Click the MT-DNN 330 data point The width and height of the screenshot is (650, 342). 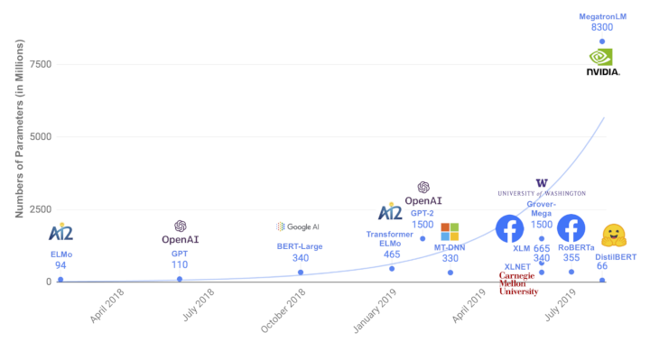[x=450, y=273]
